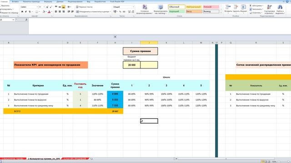Apply the Вывод cell style
The image size is (291, 163).
[211, 11]
